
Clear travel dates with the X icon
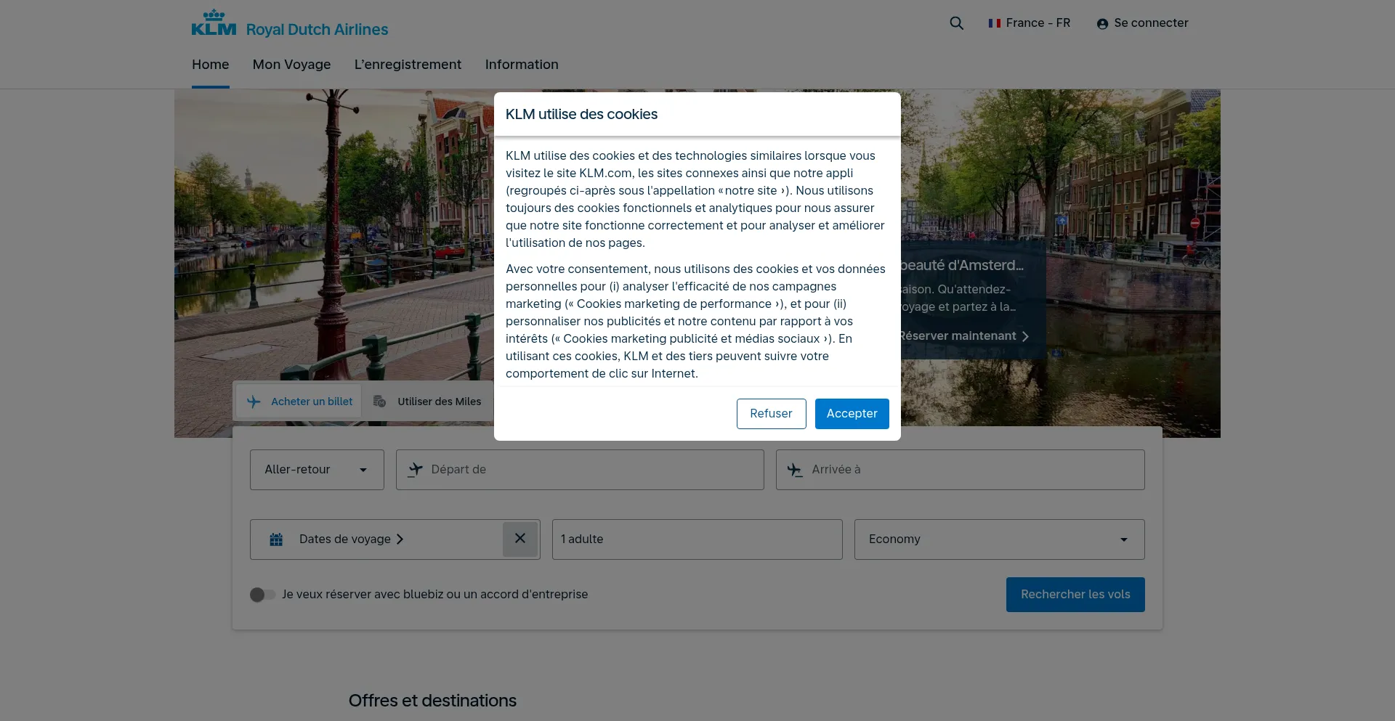pos(519,539)
